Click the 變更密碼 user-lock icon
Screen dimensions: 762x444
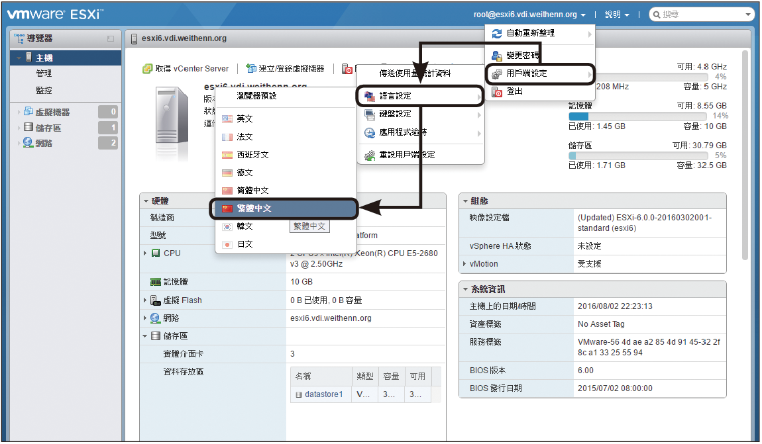[x=497, y=56]
